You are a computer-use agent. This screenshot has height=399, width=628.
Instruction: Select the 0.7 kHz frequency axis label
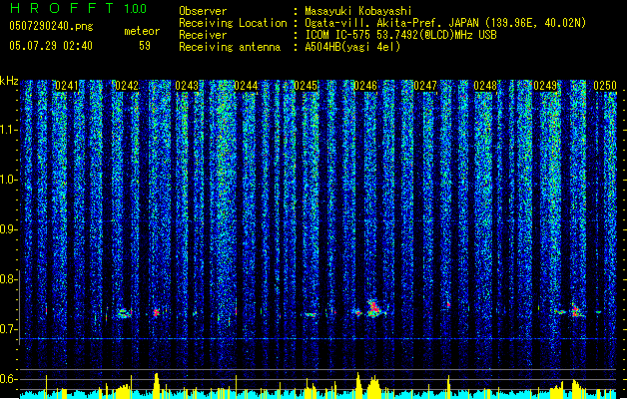(8, 329)
